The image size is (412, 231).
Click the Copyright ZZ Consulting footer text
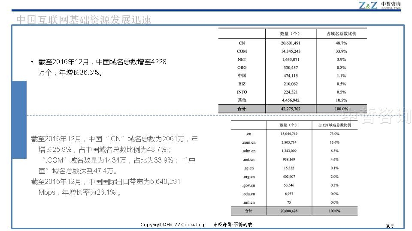point(172,225)
